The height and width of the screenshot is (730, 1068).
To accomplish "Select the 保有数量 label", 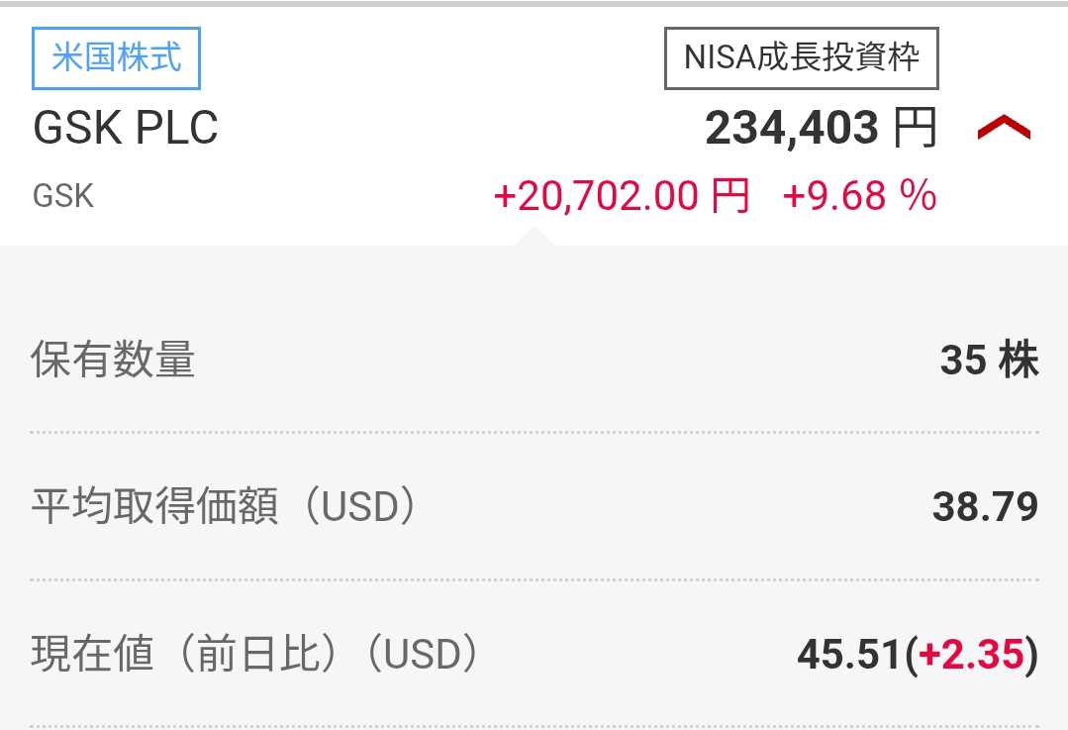I will pos(113,360).
